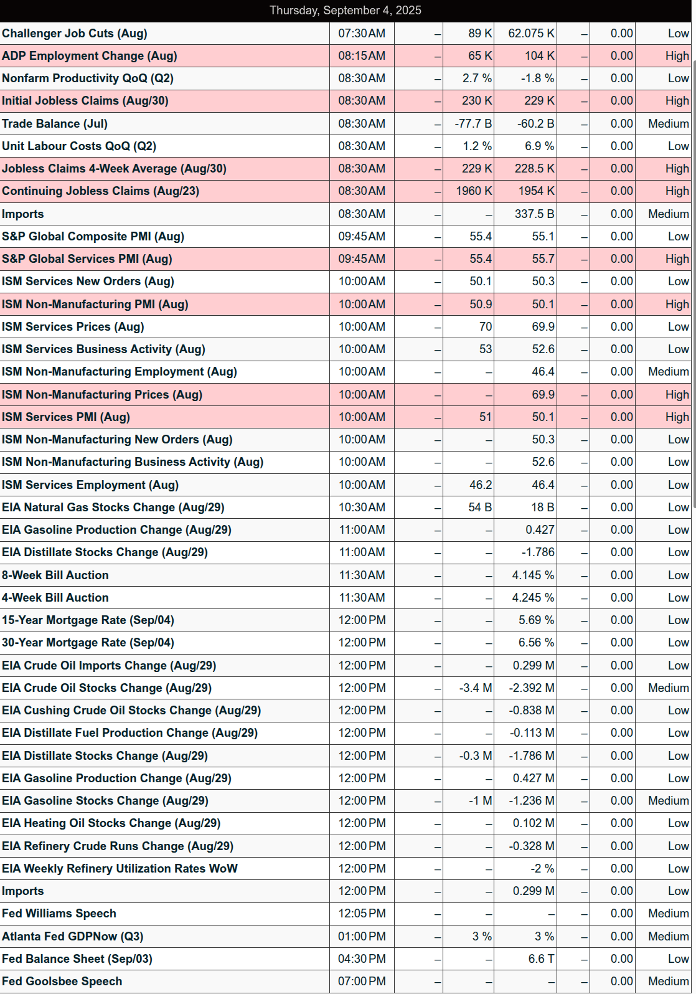The width and height of the screenshot is (696, 994).
Task: Select EIA Cushing Crude Oil Stocks Change
Action: [x=131, y=711]
